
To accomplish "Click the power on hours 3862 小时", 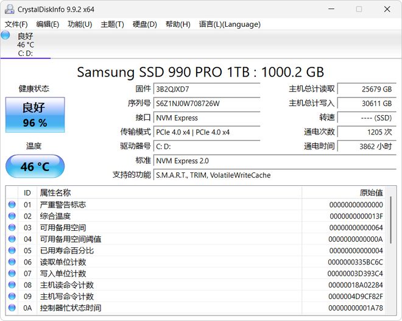I will [x=367, y=146].
